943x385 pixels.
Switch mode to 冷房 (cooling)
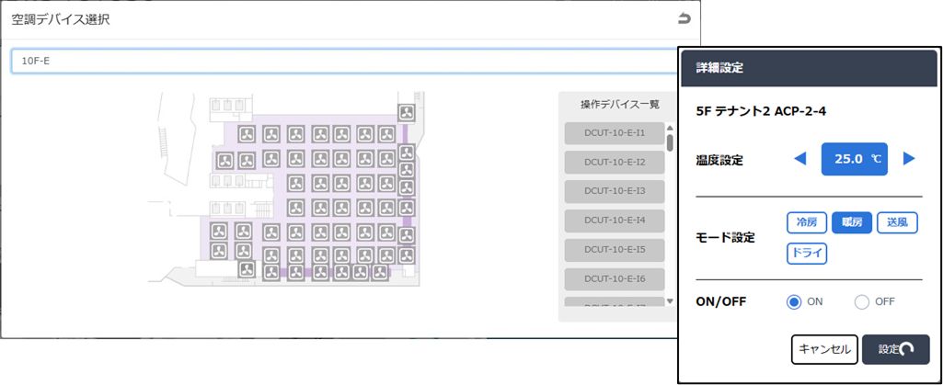[806, 222]
